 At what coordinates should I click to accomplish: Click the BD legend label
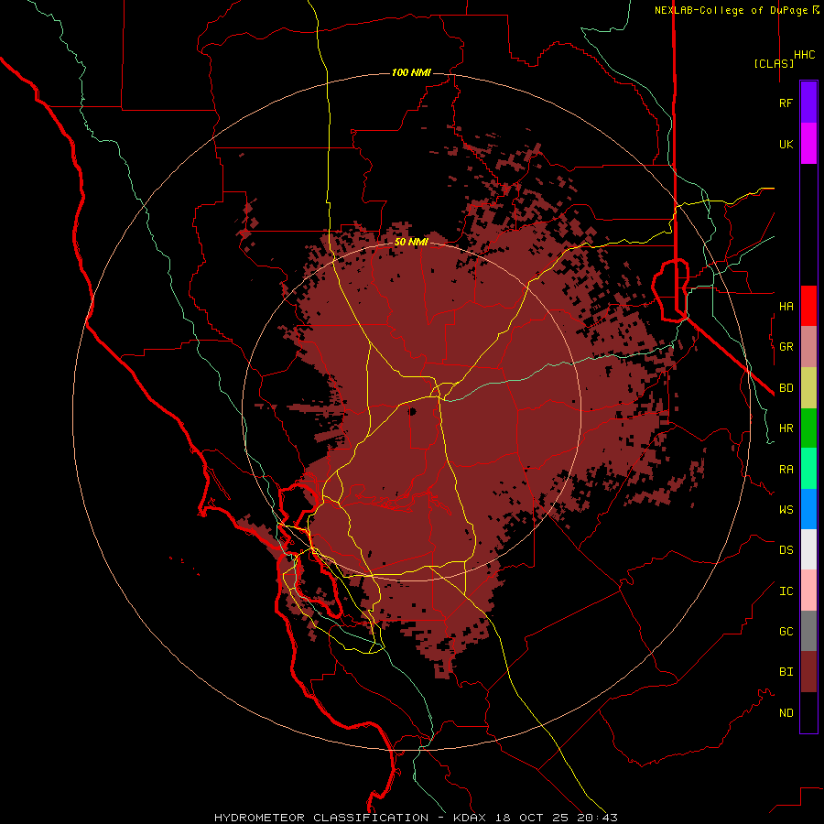786,388
